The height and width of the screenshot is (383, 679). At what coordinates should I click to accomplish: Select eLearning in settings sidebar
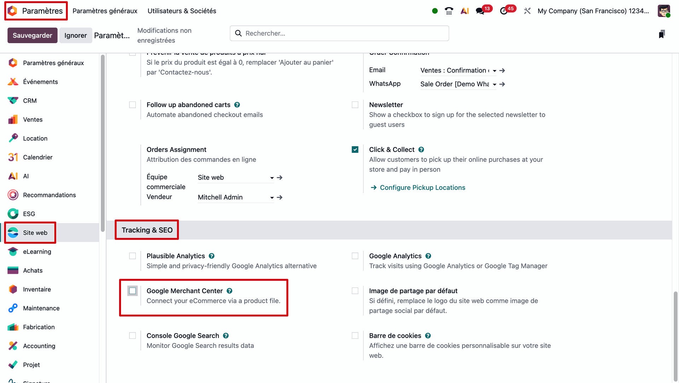coord(37,251)
